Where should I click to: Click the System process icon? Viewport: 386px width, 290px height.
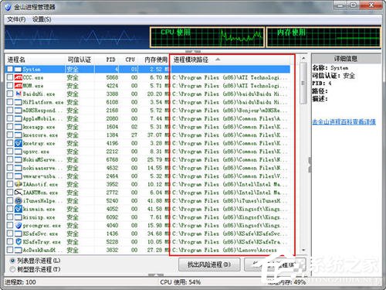point(19,69)
